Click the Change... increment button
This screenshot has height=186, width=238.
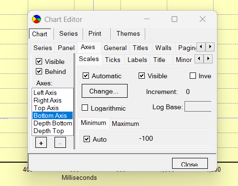pyautogui.click(x=105, y=91)
